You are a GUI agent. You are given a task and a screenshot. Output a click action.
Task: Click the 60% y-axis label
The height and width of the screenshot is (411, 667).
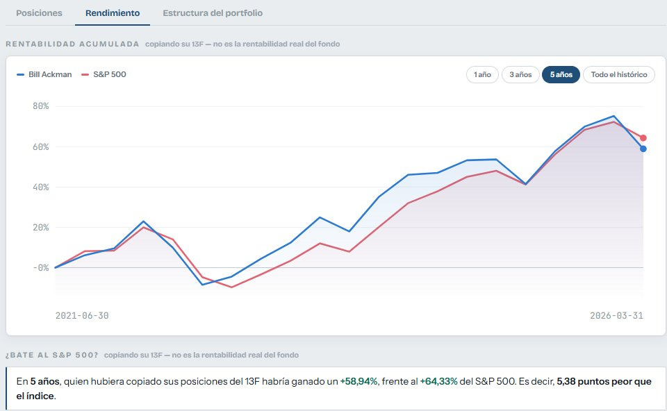coord(41,147)
